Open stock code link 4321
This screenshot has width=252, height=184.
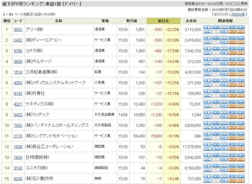18,104
